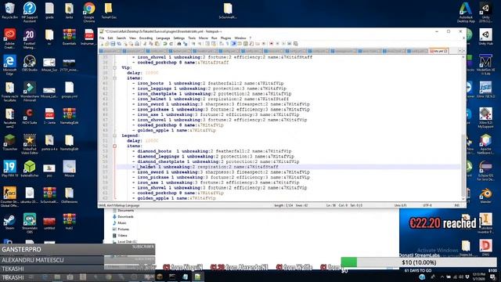Click the vertical scrollbar of the editor
The height and width of the screenshot is (282, 501).
(463, 166)
